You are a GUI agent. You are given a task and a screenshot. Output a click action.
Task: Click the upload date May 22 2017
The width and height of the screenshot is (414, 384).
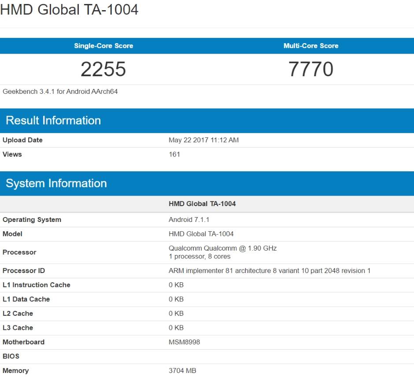[x=204, y=140]
